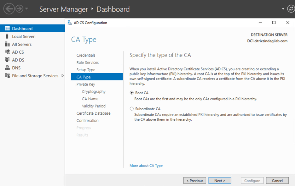Go to the Role Services wizard step
This screenshot has height=186, width=295.
[x=88, y=63]
